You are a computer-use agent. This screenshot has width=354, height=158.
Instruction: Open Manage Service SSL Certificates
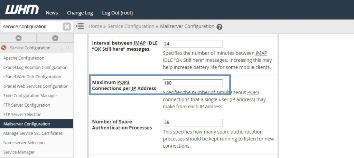(33, 133)
